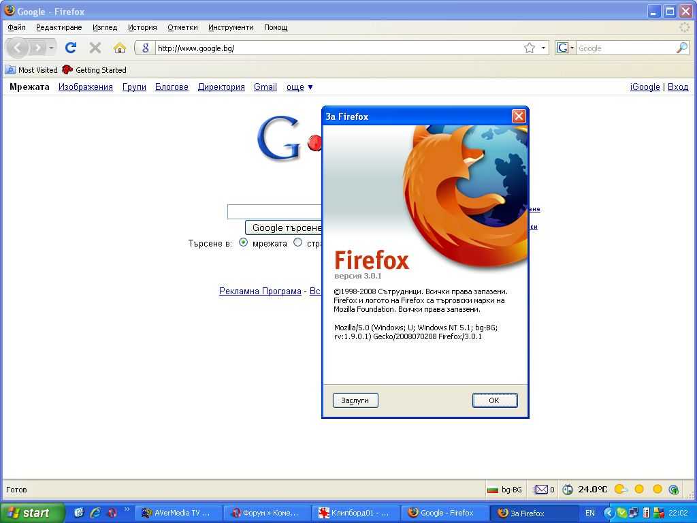The image size is (697, 523).
Task: Click the EN language indicator in taskbar
Action: tap(590, 513)
